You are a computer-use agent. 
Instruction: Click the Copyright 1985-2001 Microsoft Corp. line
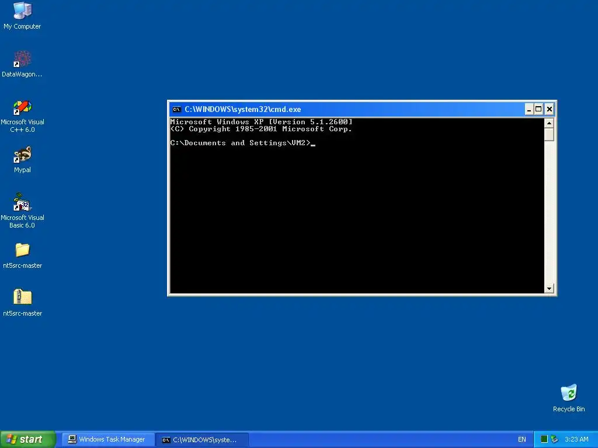[261, 129]
